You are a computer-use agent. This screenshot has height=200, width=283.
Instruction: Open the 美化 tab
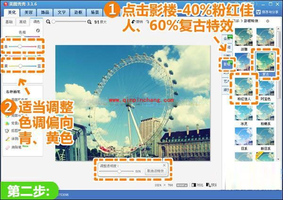tap(12, 12)
